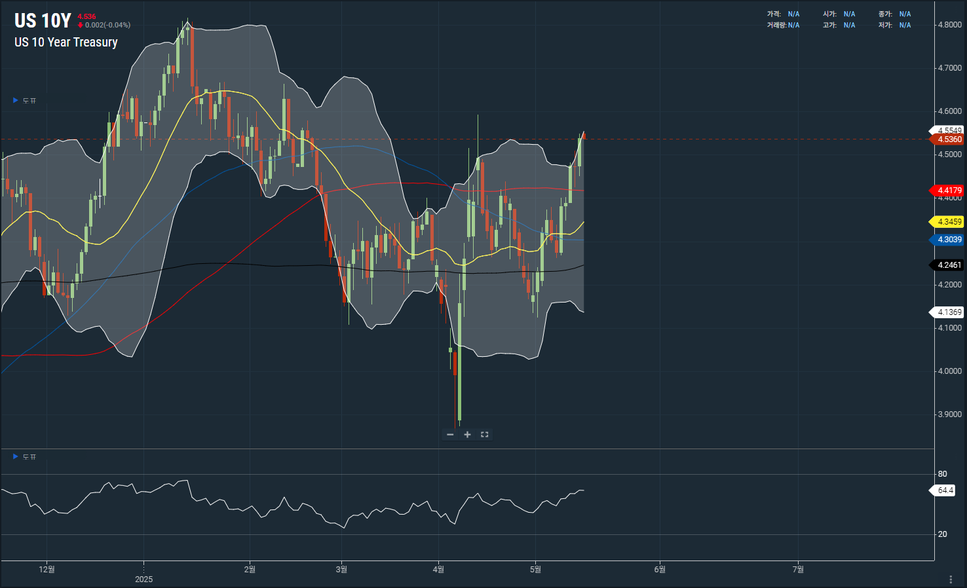Image resolution: width=967 pixels, height=588 pixels.
Task: Click the black 4.2461 axis label
Action: tap(949, 265)
